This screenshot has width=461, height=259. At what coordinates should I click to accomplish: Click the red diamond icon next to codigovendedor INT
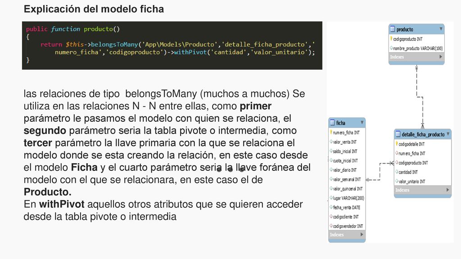pyautogui.click(x=331, y=226)
